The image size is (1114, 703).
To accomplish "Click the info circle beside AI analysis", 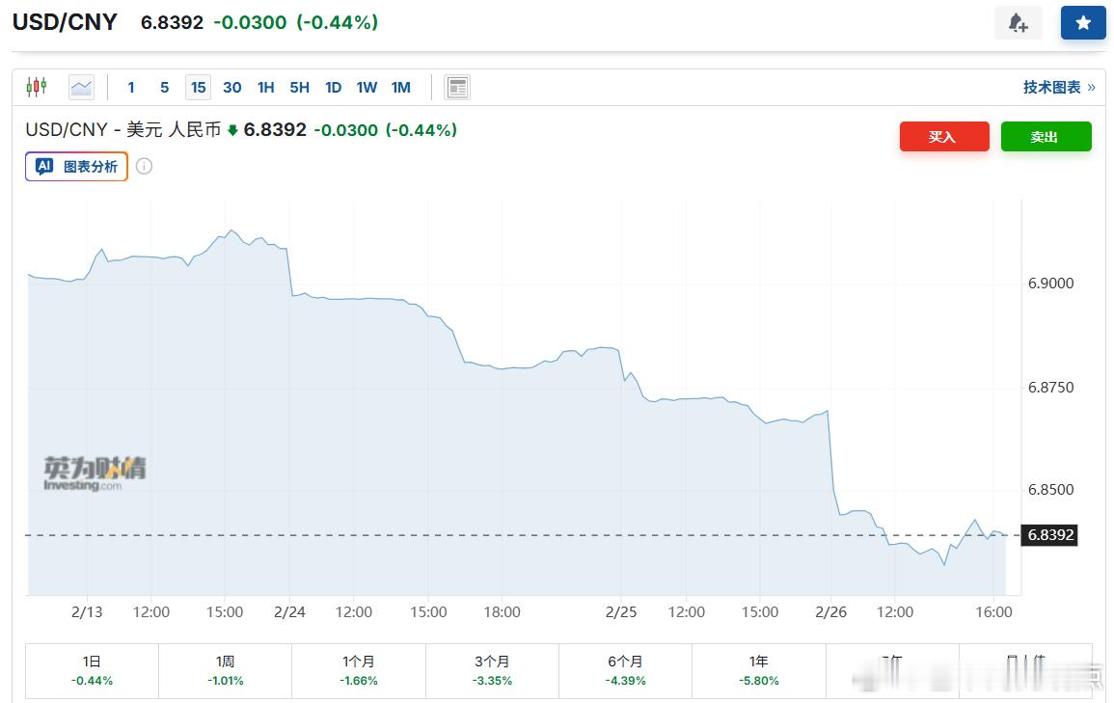I will coord(145,166).
